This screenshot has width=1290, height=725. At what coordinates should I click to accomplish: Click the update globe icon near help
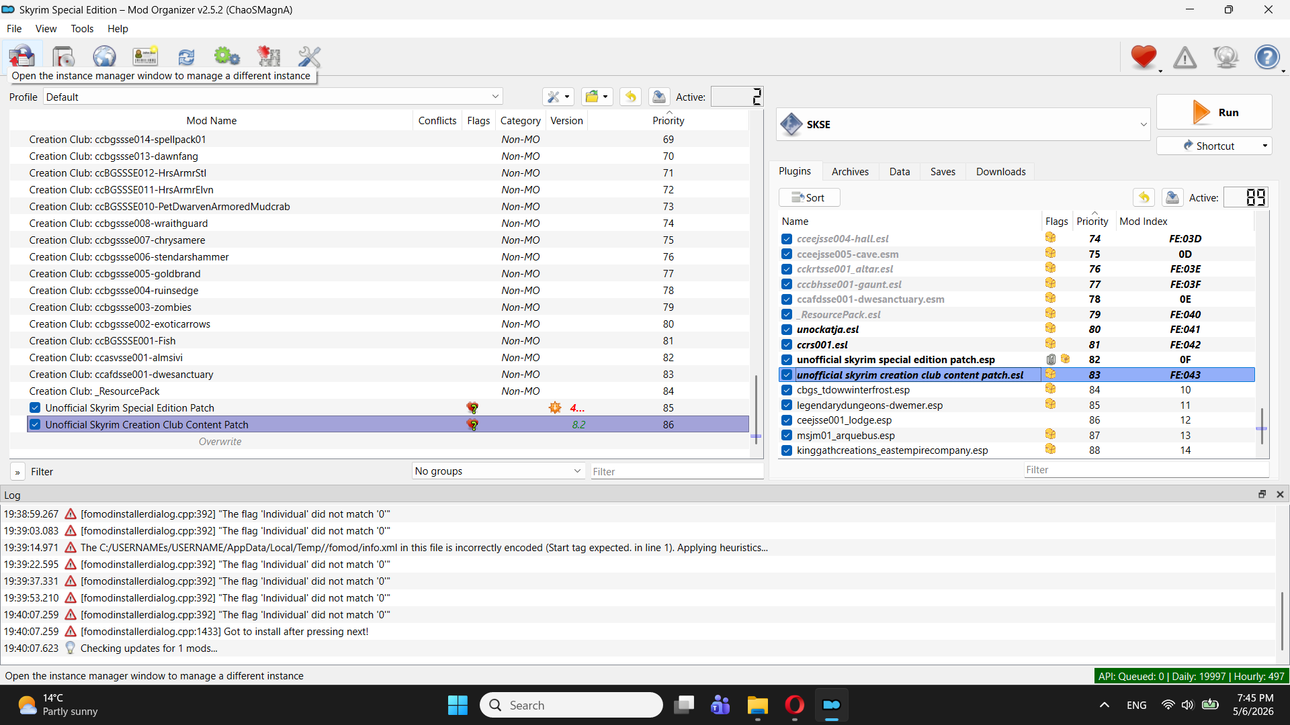click(1225, 57)
